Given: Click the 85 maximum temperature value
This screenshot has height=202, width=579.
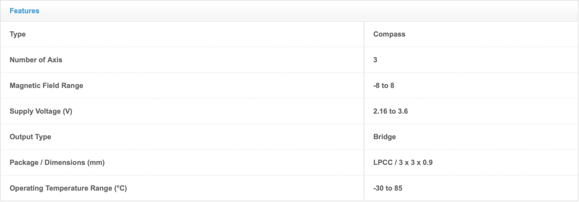Looking at the screenshot, I should (x=398, y=188).
